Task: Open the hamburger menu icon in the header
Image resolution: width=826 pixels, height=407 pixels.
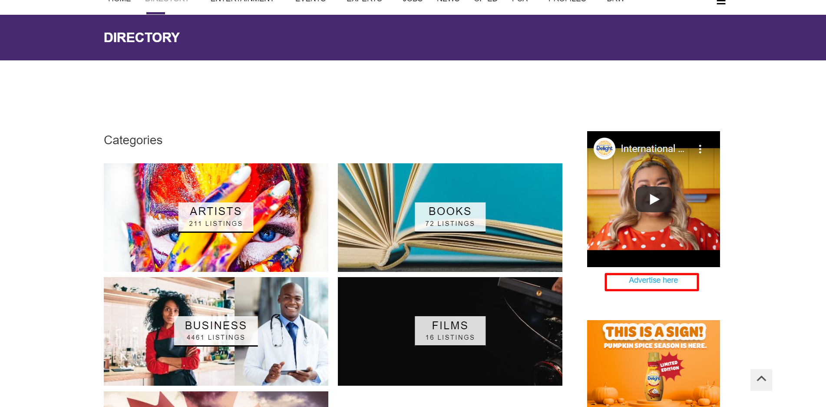Action: pos(721,2)
